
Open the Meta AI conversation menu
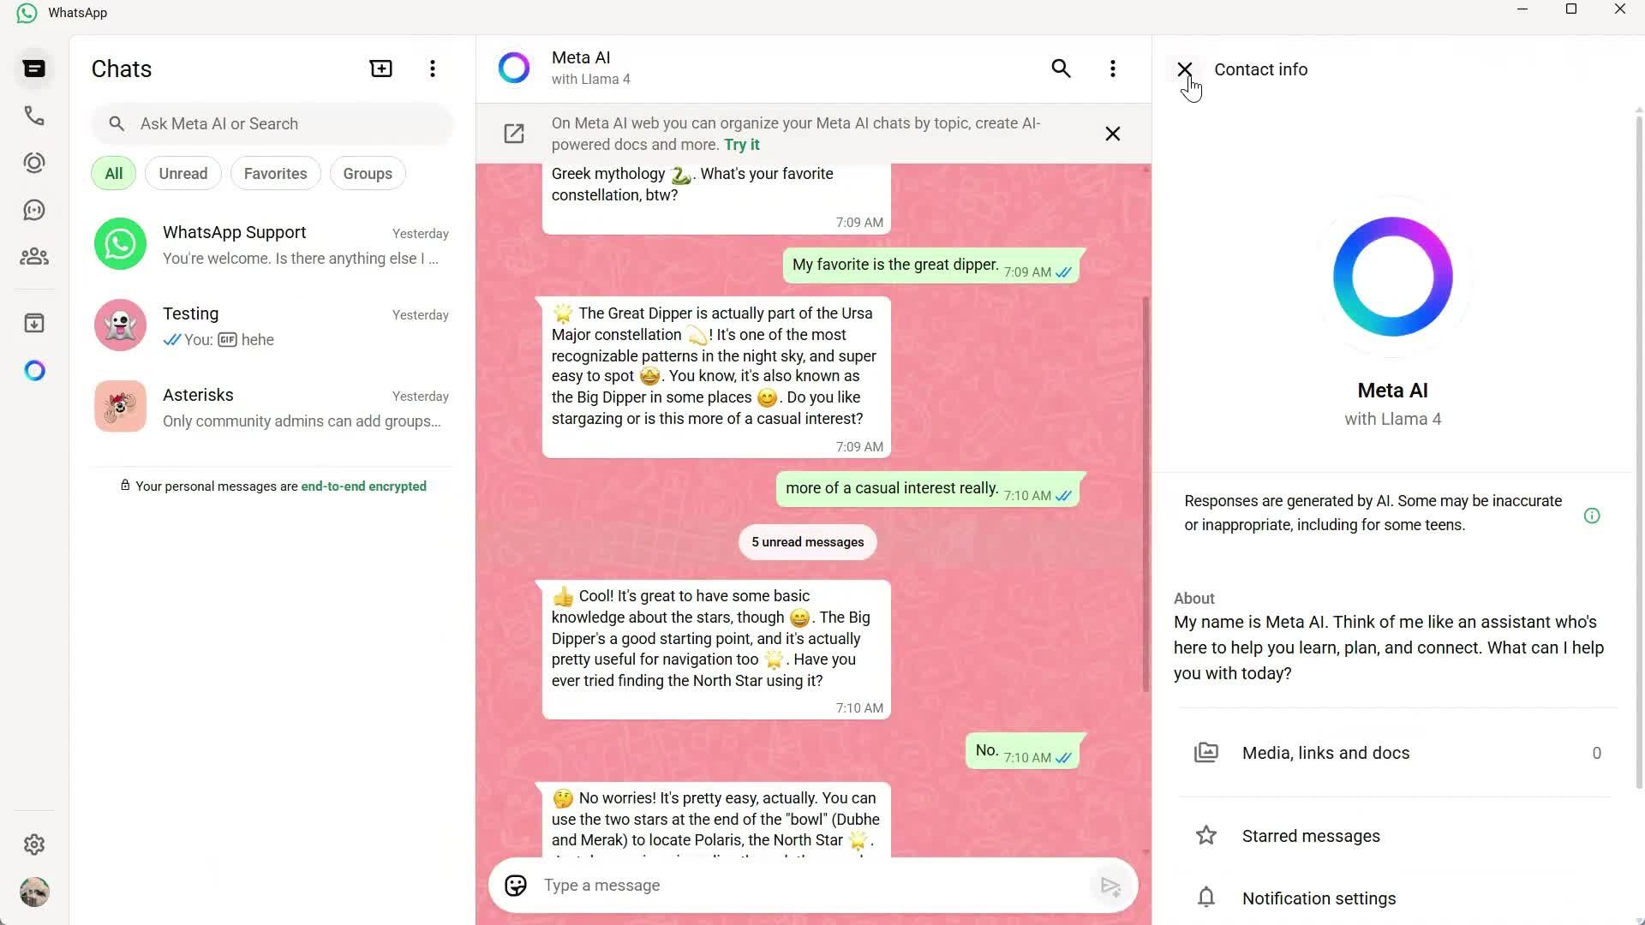(x=1112, y=69)
